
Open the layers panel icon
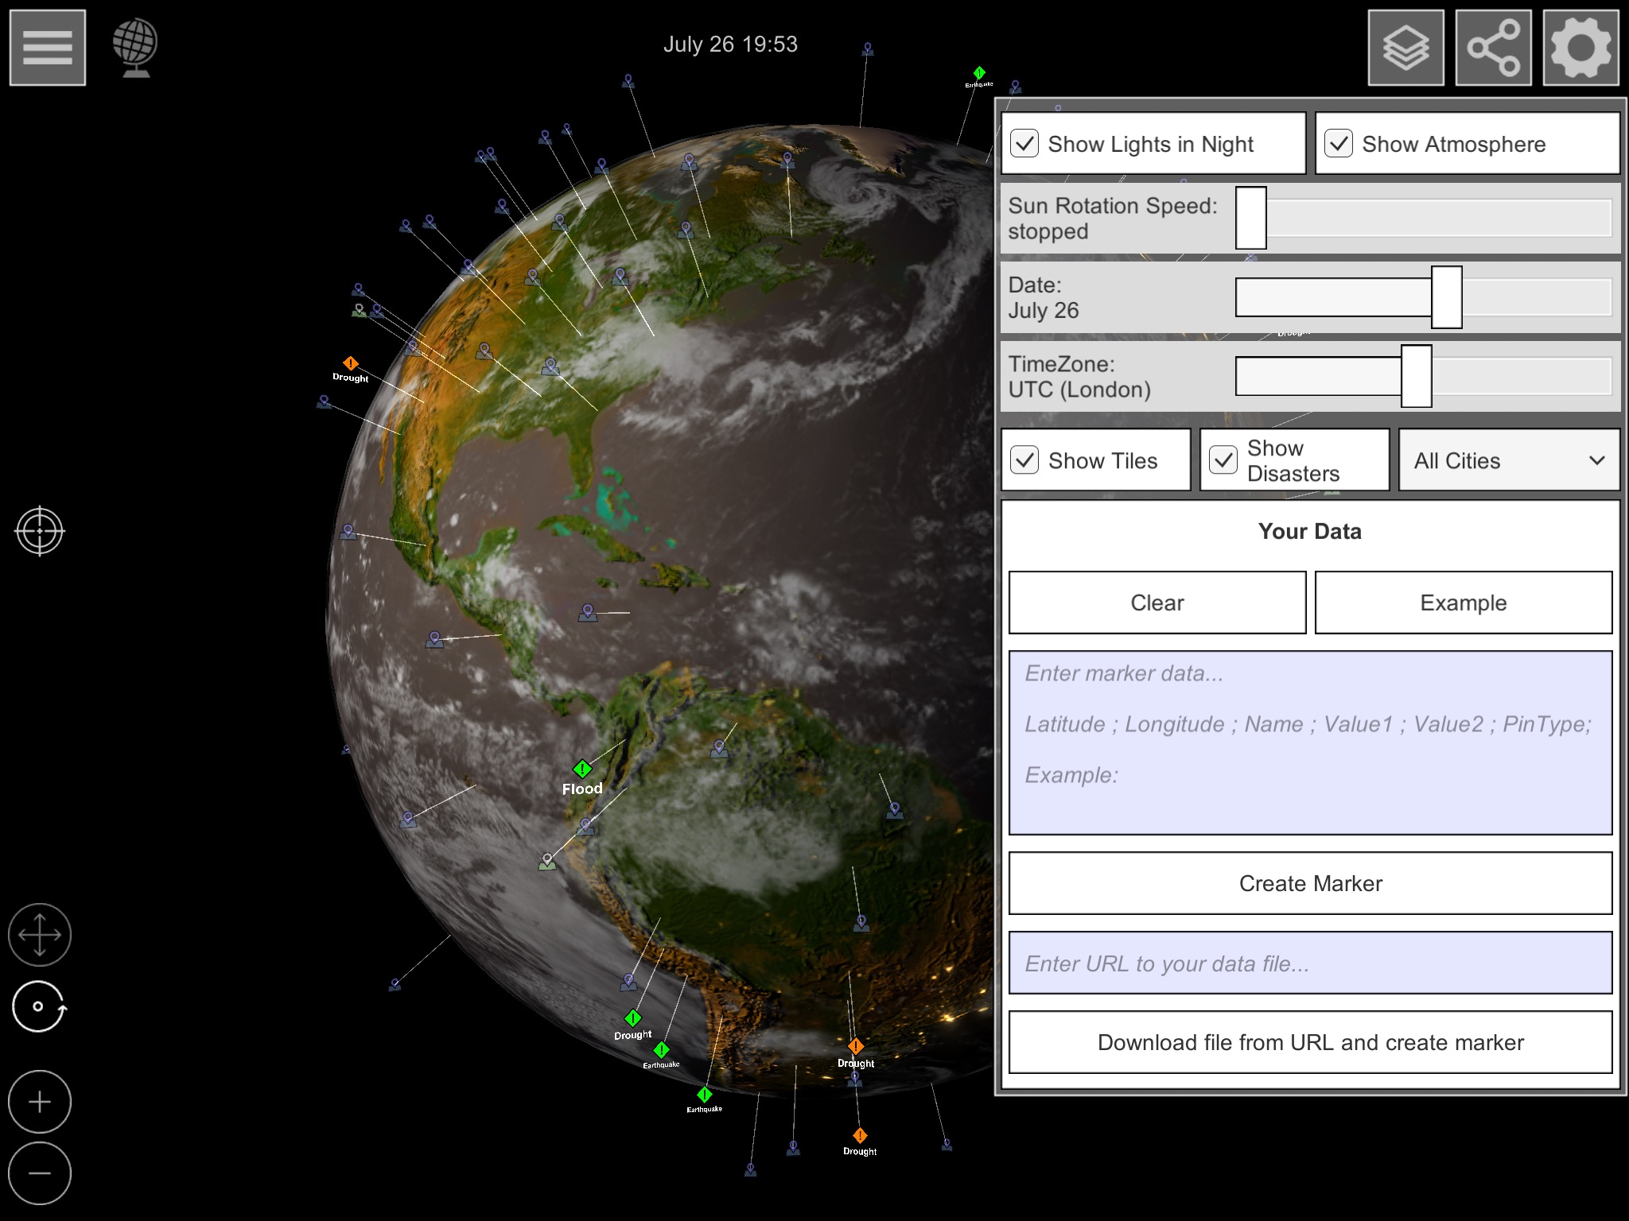(x=1407, y=48)
